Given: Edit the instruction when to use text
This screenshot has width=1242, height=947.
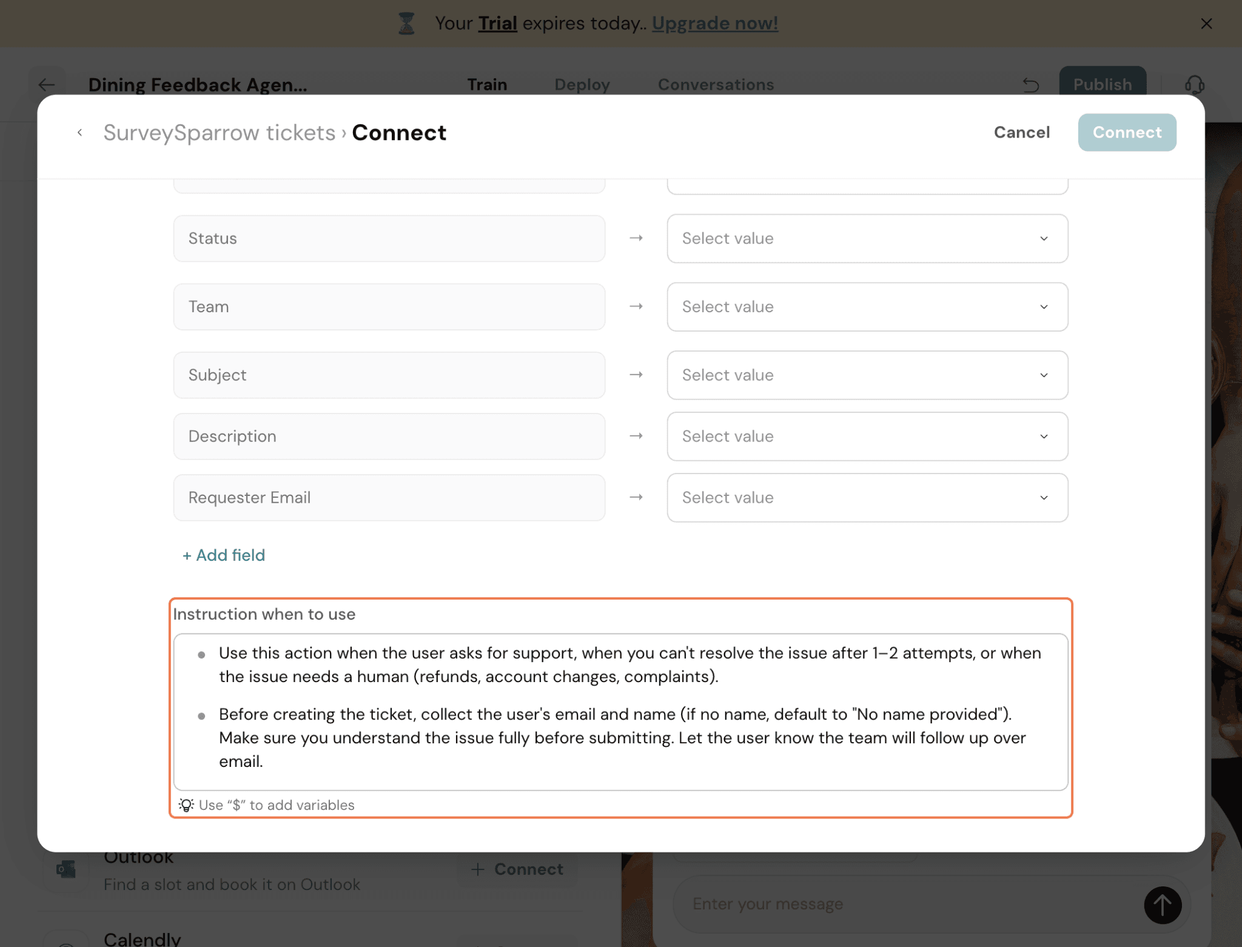Looking at the screenshot, I should click(621, 712).
